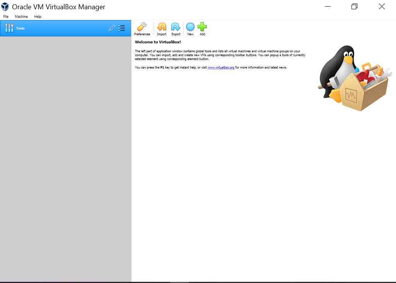Click the Import appliance icon
Image resolution: width=396 pixels, height=283 pixels.
click(x=162, y=27)
